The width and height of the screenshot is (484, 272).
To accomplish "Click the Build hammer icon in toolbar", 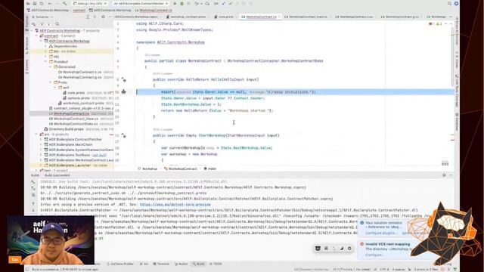I will click(x=64, y=3).
